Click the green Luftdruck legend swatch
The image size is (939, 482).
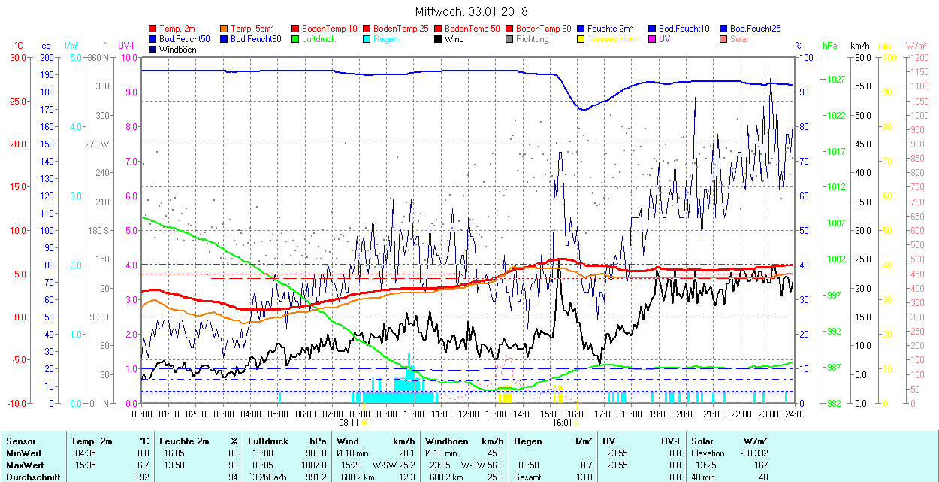click(296, 39)
